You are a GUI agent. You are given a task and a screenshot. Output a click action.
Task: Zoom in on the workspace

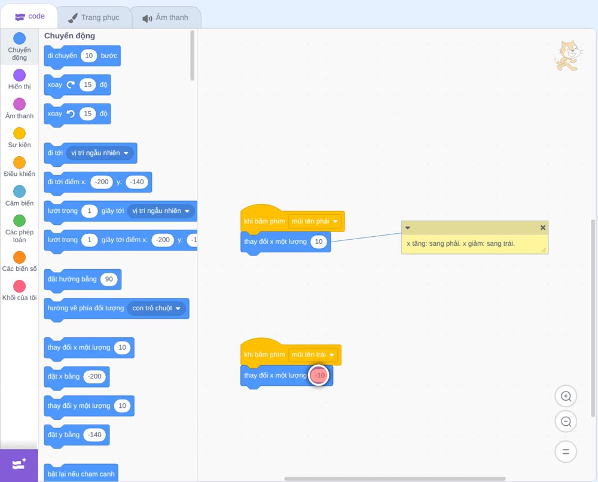(x=566, y=396)
